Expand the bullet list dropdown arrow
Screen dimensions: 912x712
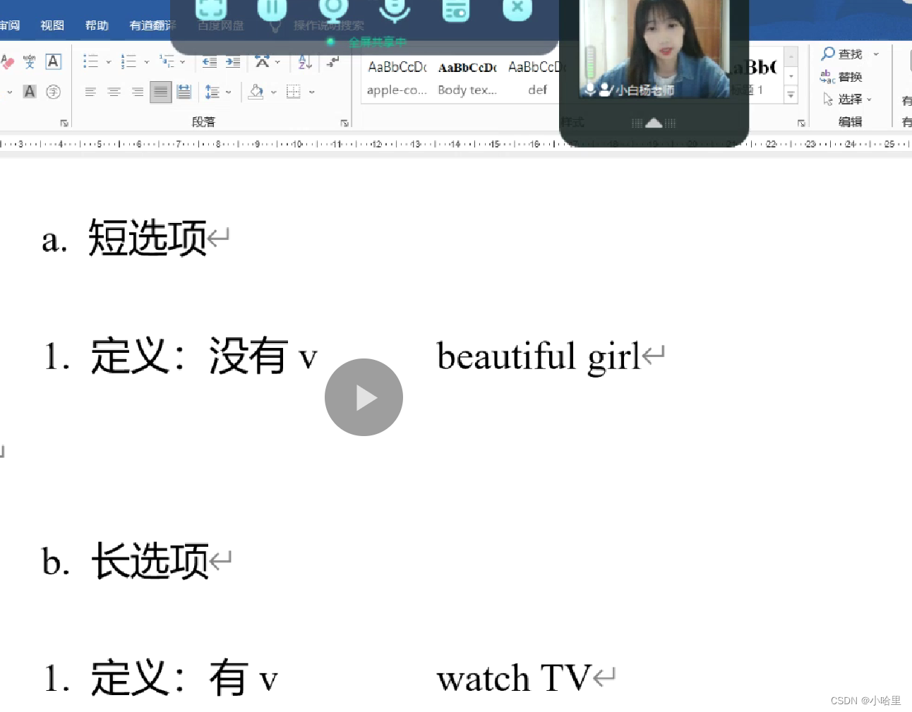(x=108, y=62)
